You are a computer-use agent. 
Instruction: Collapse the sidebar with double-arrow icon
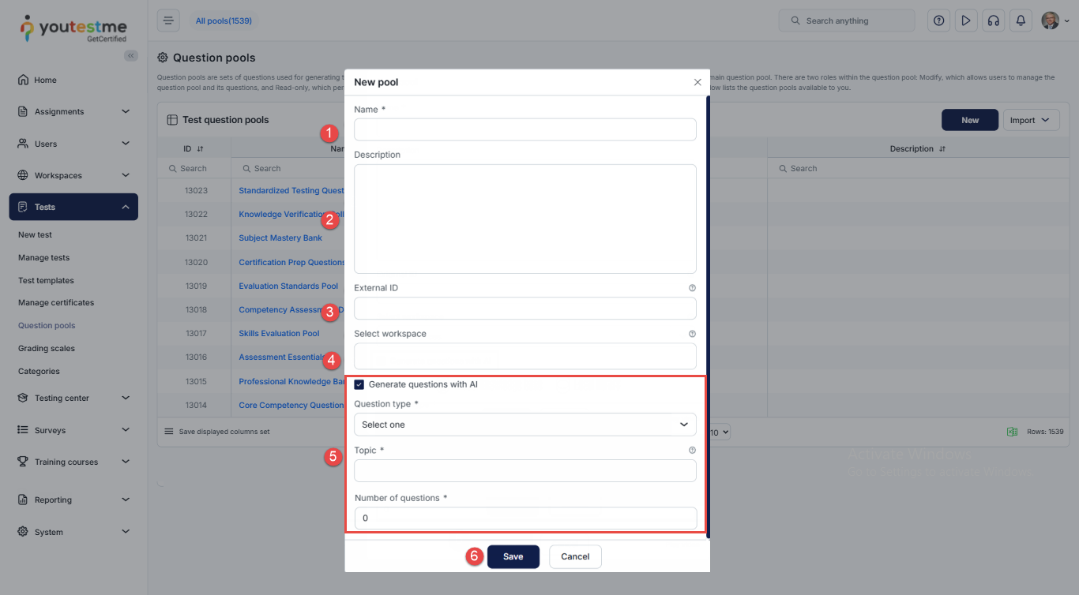point(131,55)
